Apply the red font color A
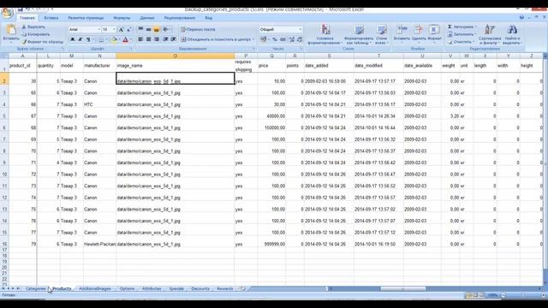This screenshot has width=548, height=308. (126, 40)
